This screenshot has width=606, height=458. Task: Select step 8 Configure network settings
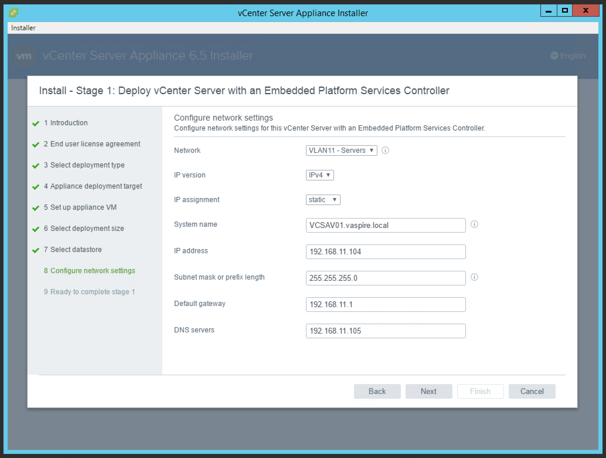click(x=90, y=271)
